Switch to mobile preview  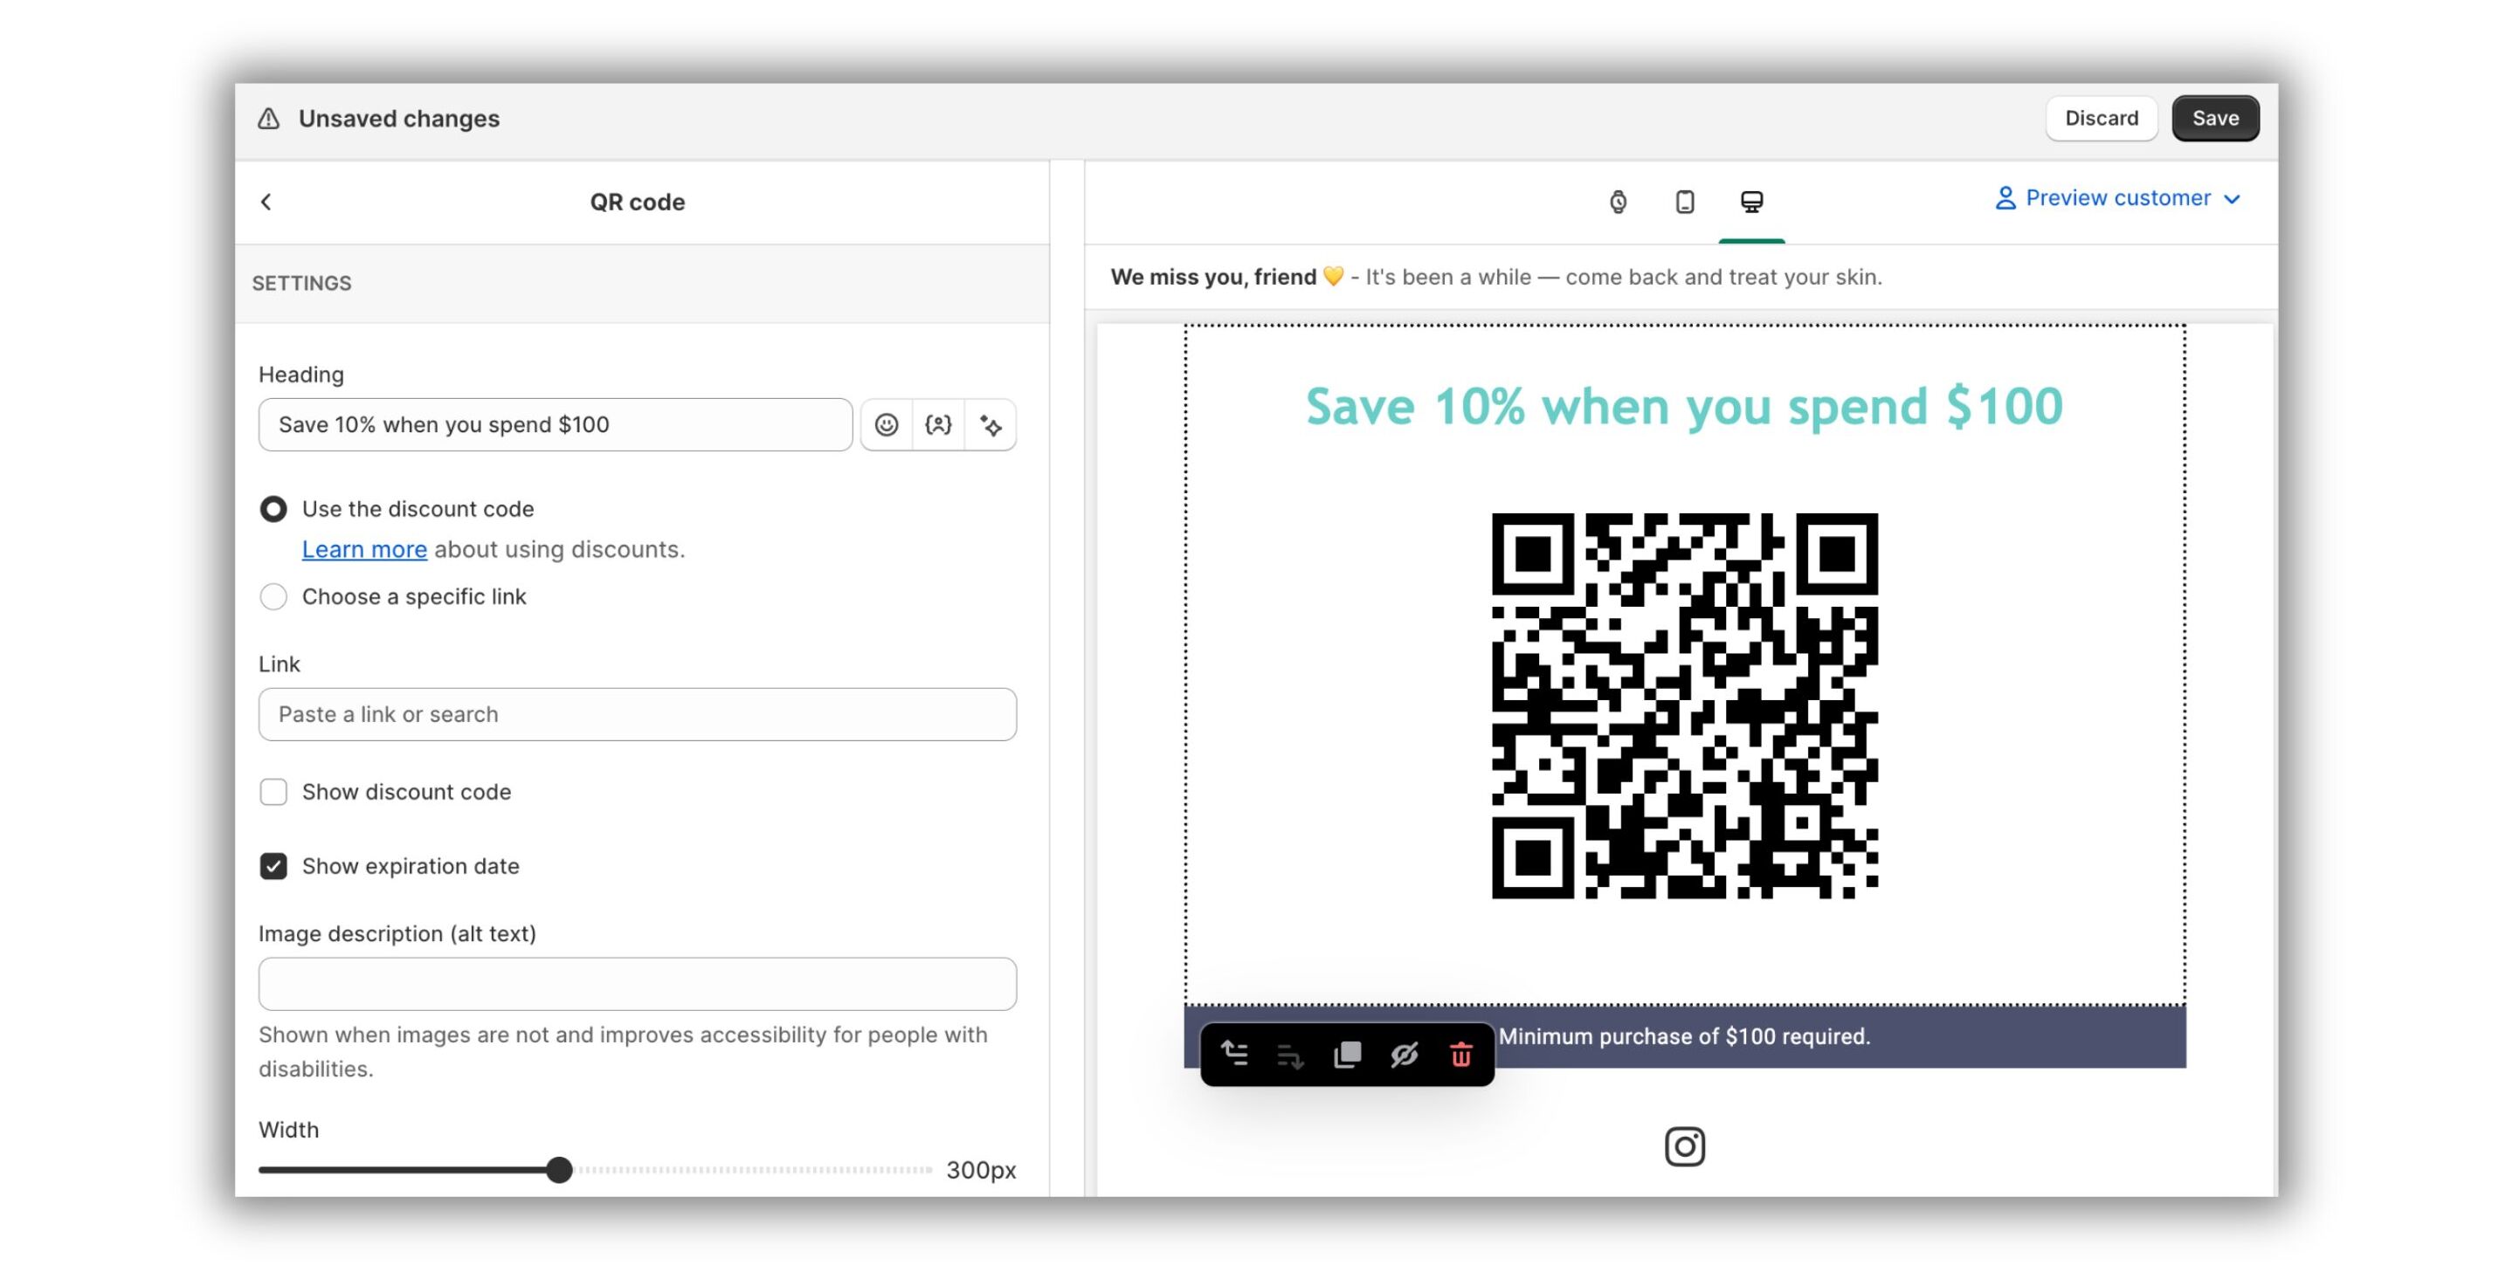[1684, 202]
